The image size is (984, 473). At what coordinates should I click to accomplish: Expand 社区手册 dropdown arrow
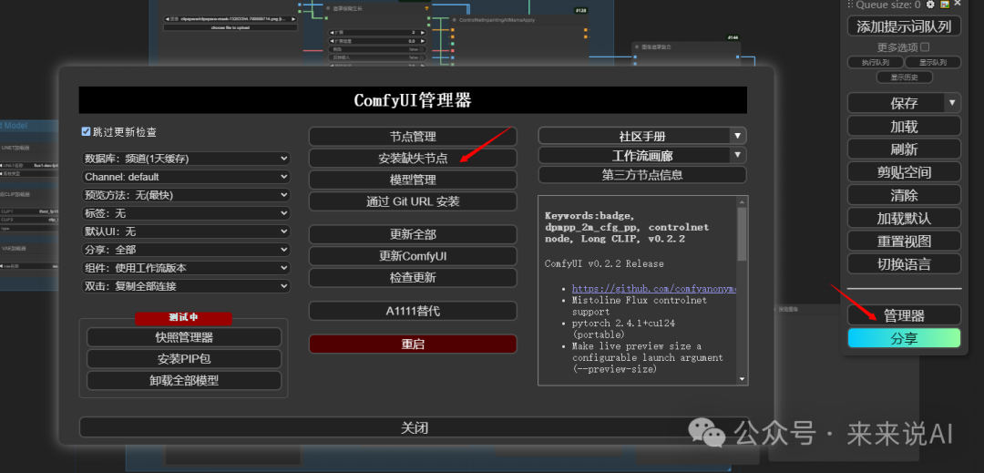tap(737, 136)
